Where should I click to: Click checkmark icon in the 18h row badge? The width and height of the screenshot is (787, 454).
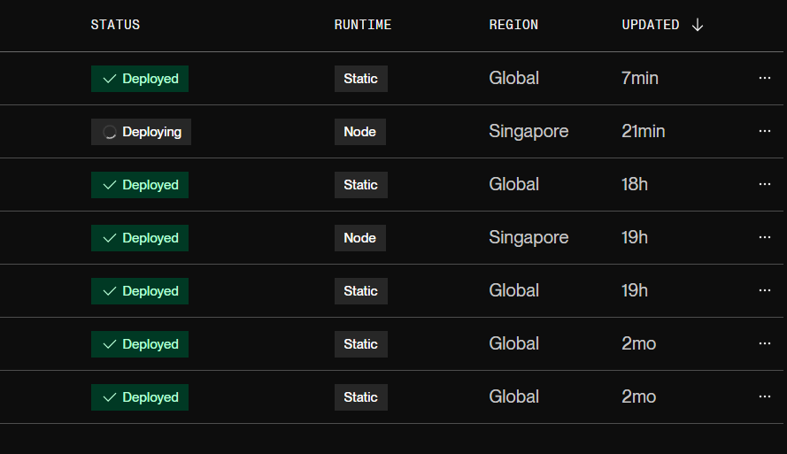[110, 185]
